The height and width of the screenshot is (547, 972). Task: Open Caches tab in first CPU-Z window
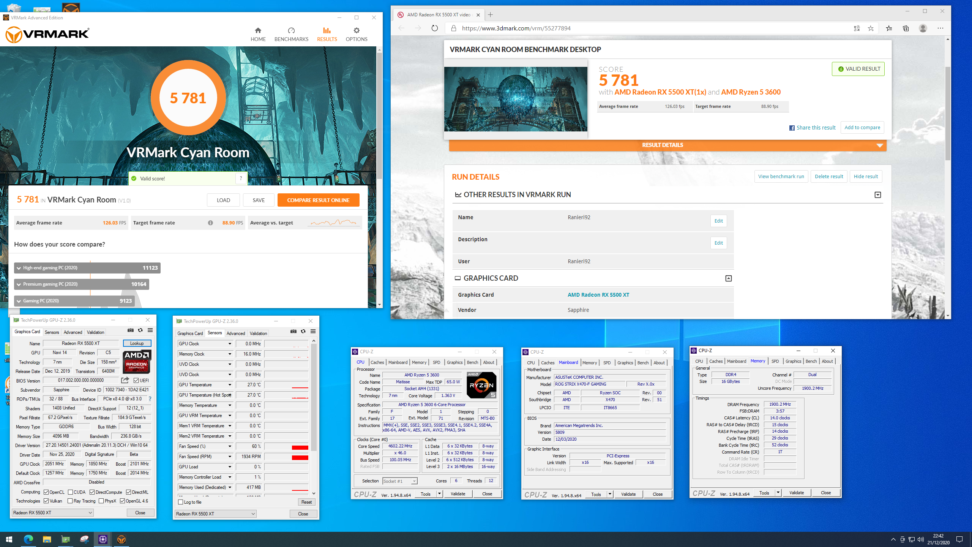(377, 362)
